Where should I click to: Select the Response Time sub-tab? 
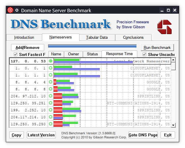119,54
